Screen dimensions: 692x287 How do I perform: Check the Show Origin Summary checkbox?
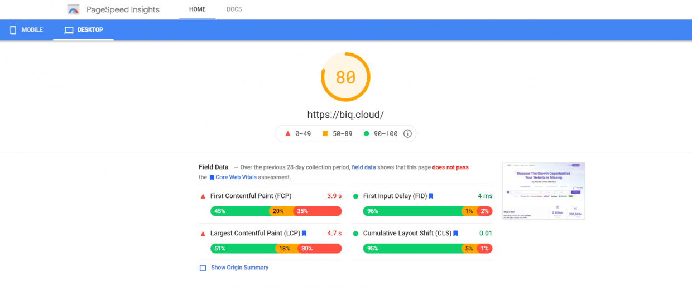(203, 268)
